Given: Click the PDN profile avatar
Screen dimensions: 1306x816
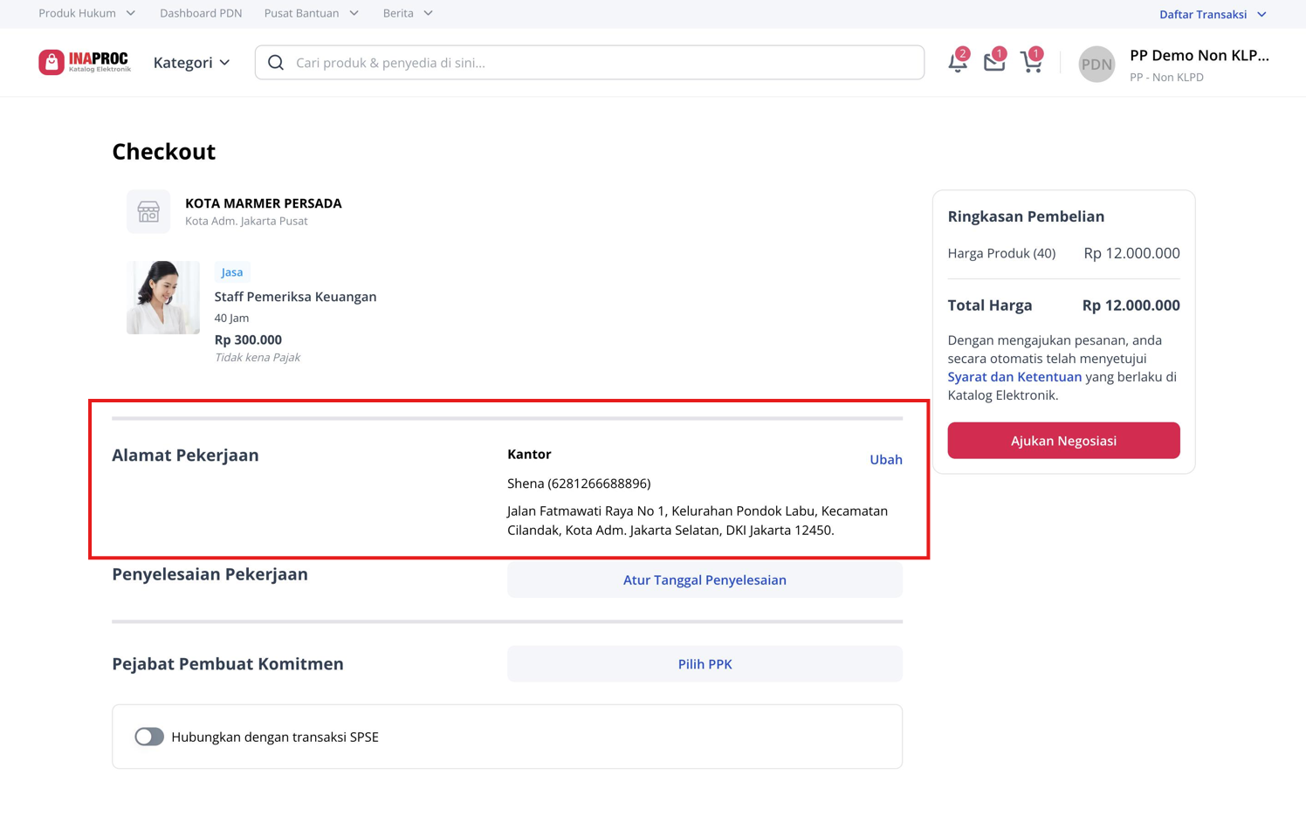Looking at the screenshot, I should pos(1096,64).
